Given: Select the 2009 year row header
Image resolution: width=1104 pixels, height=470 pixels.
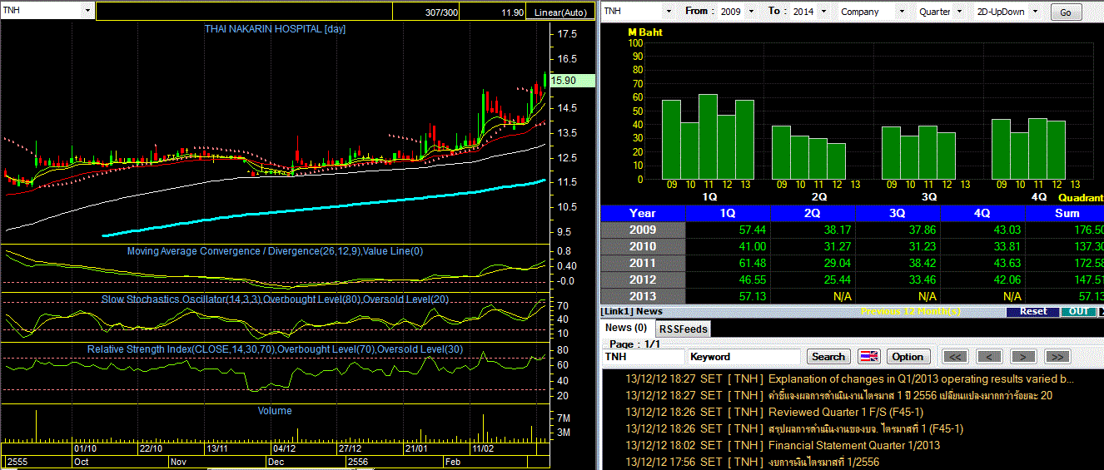Looking at the screenshot, I should point(643,230).
